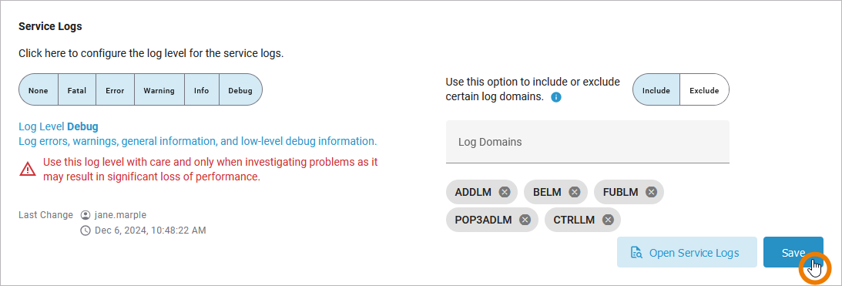Save the service log settings

click(x=793, y=253)
